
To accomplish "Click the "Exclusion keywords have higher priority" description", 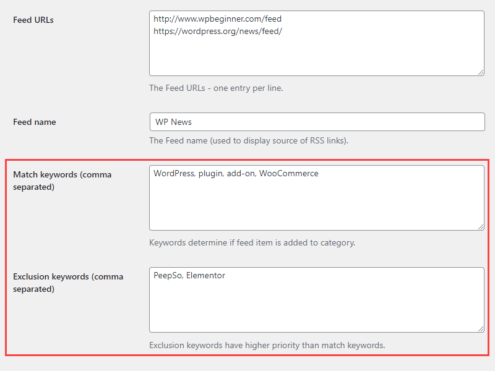I will (x=267, y=345).
